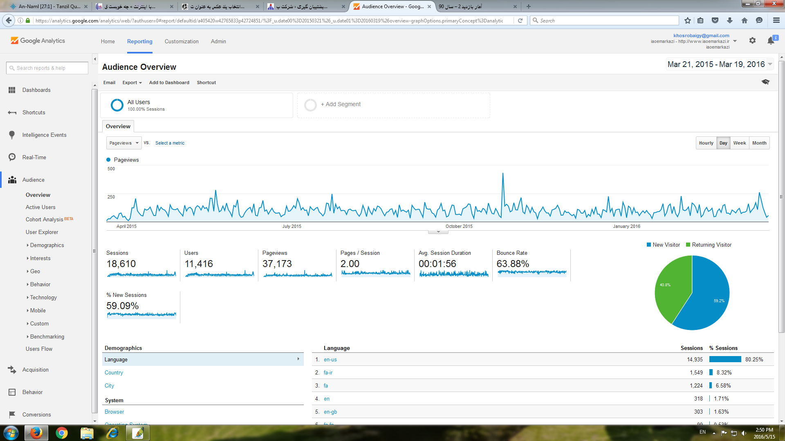
Task: Switch the graph to Month view
Action: click(759, 143)
